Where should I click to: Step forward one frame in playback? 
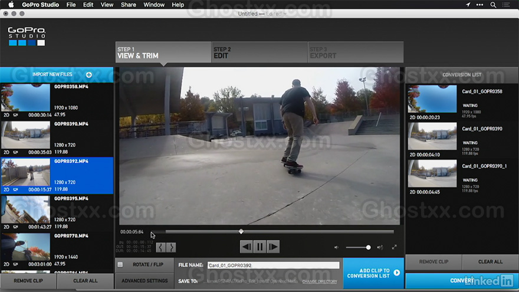273,247
